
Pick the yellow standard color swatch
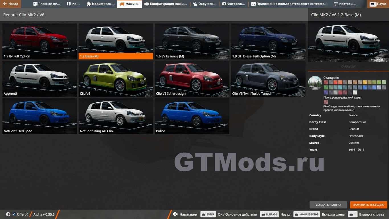(365, 82)
